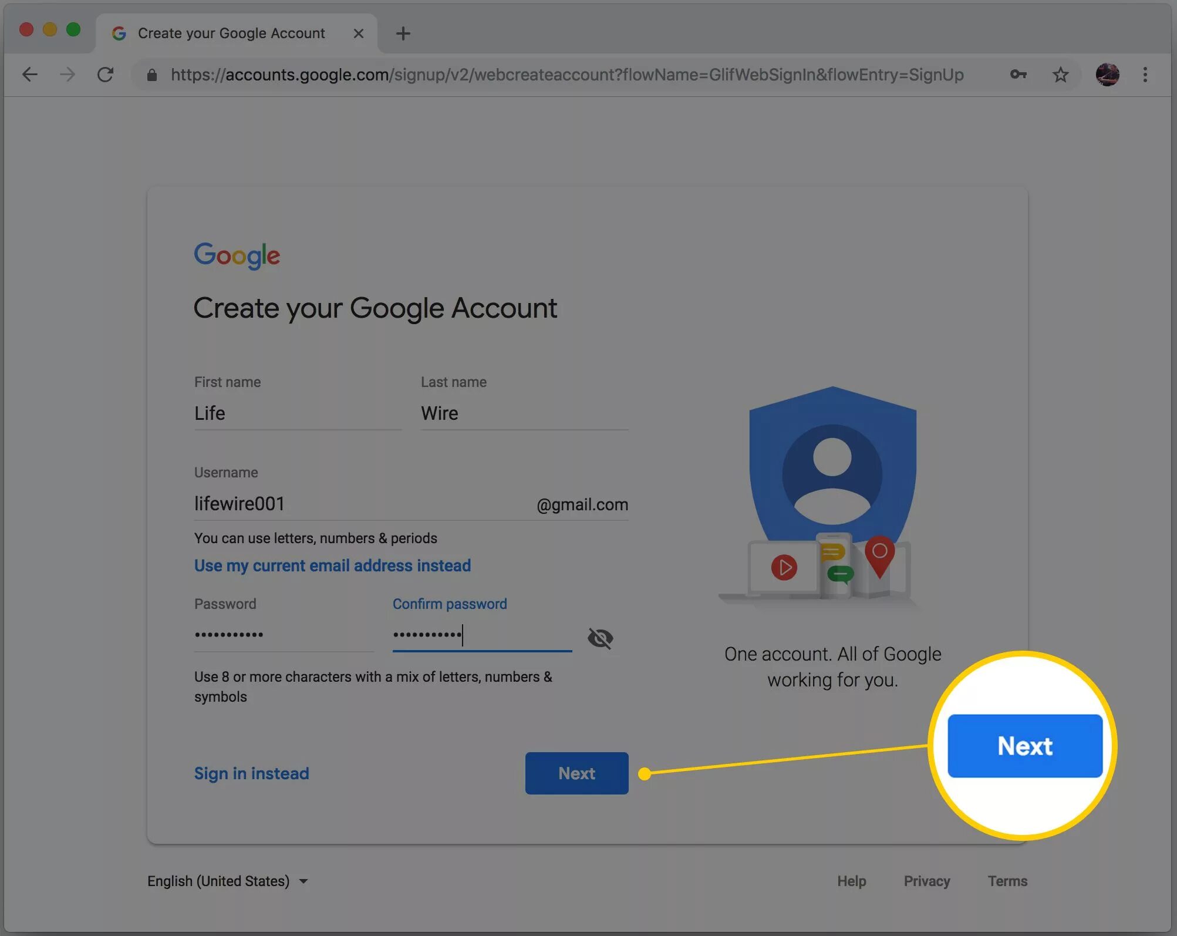This screenshot has height=936, width=1177.
Task: Open saved passwords key icon
Action: pos(1018,75)
